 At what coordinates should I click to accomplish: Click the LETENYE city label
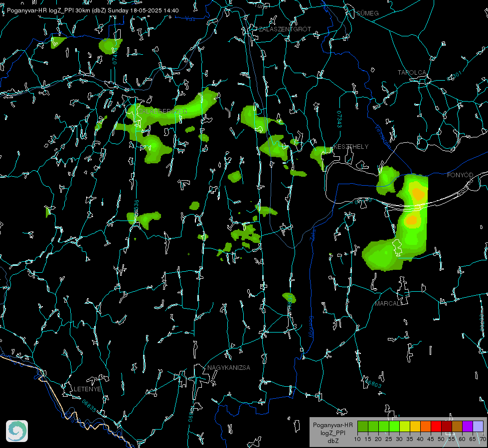87,389
